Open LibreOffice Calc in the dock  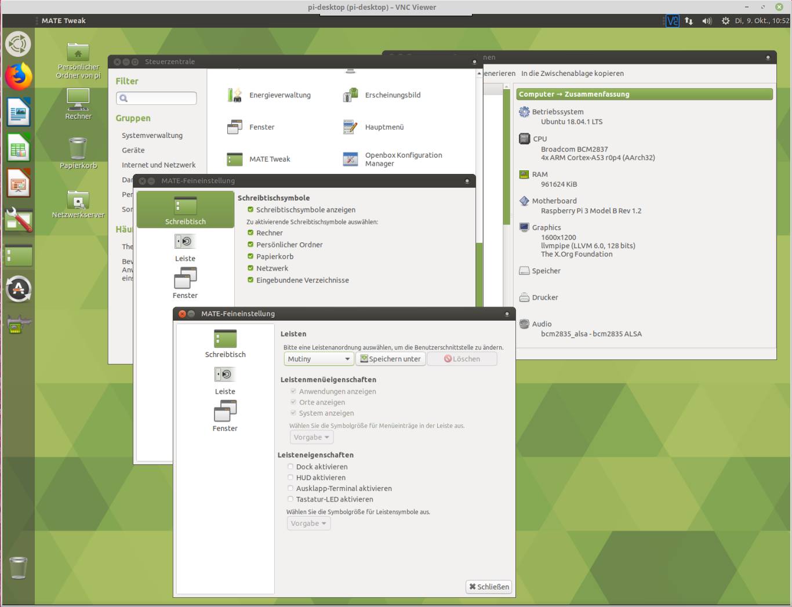pos(19,148)
